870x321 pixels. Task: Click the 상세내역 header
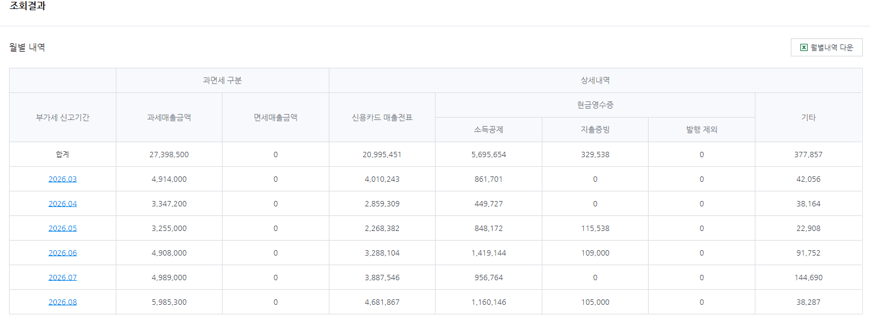596,80
